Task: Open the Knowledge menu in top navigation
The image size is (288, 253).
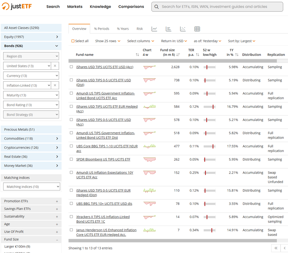Action: coord(100,6)
